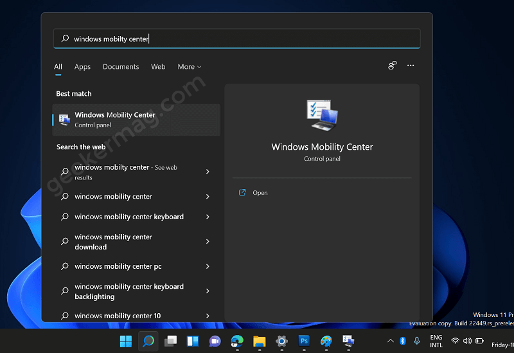Click the magnifier icon in search box
Screen dimensions: 514x353
[x=65, y=39]
